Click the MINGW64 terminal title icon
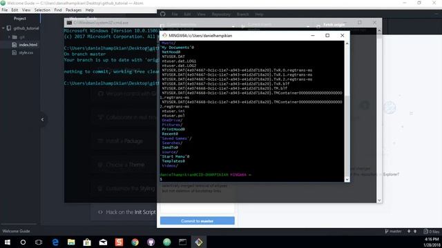Image resolution: width=442 pixels, height=248 pixels. pos(164,35)
